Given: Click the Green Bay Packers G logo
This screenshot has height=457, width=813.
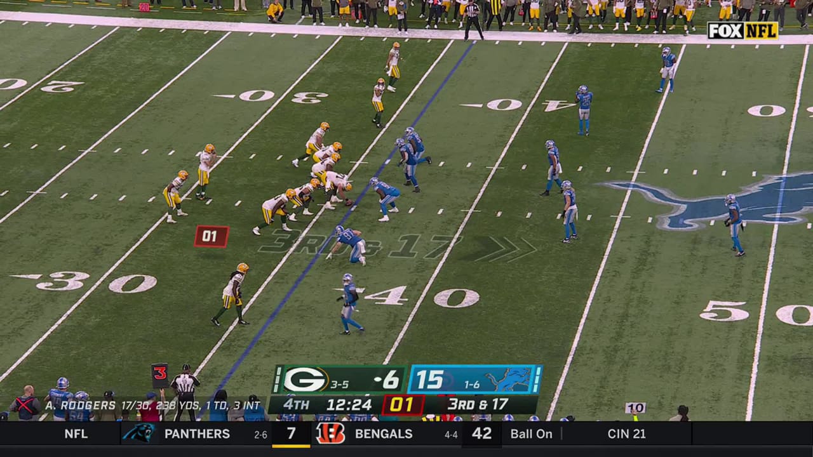Looking at the screenshot, I should [x=305, y=380].
